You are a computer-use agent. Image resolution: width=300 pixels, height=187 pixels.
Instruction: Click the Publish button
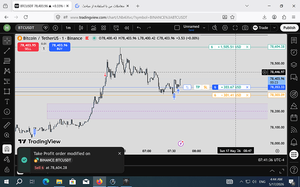click(289, 28)
